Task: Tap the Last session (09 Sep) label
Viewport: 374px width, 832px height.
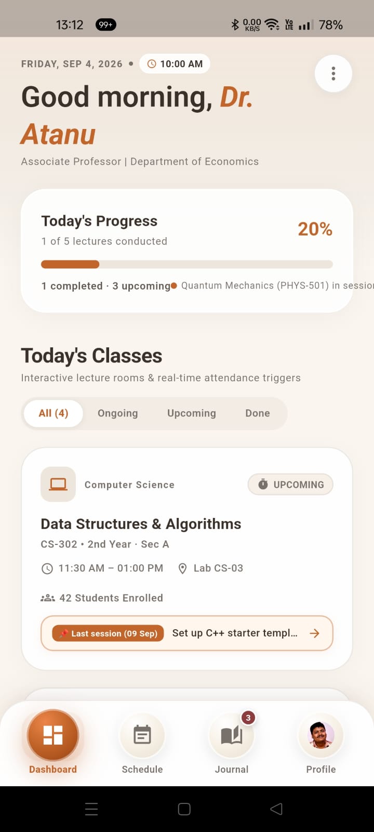Action: coord(108,633)
